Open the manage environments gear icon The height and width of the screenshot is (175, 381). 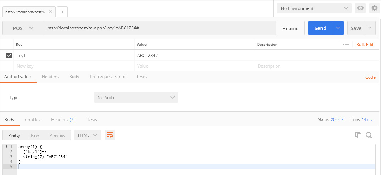[374, 8]
